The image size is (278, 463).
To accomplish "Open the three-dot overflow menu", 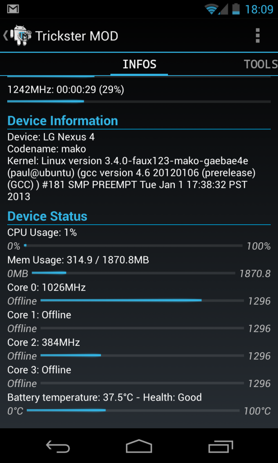I will tap(257, 36).
